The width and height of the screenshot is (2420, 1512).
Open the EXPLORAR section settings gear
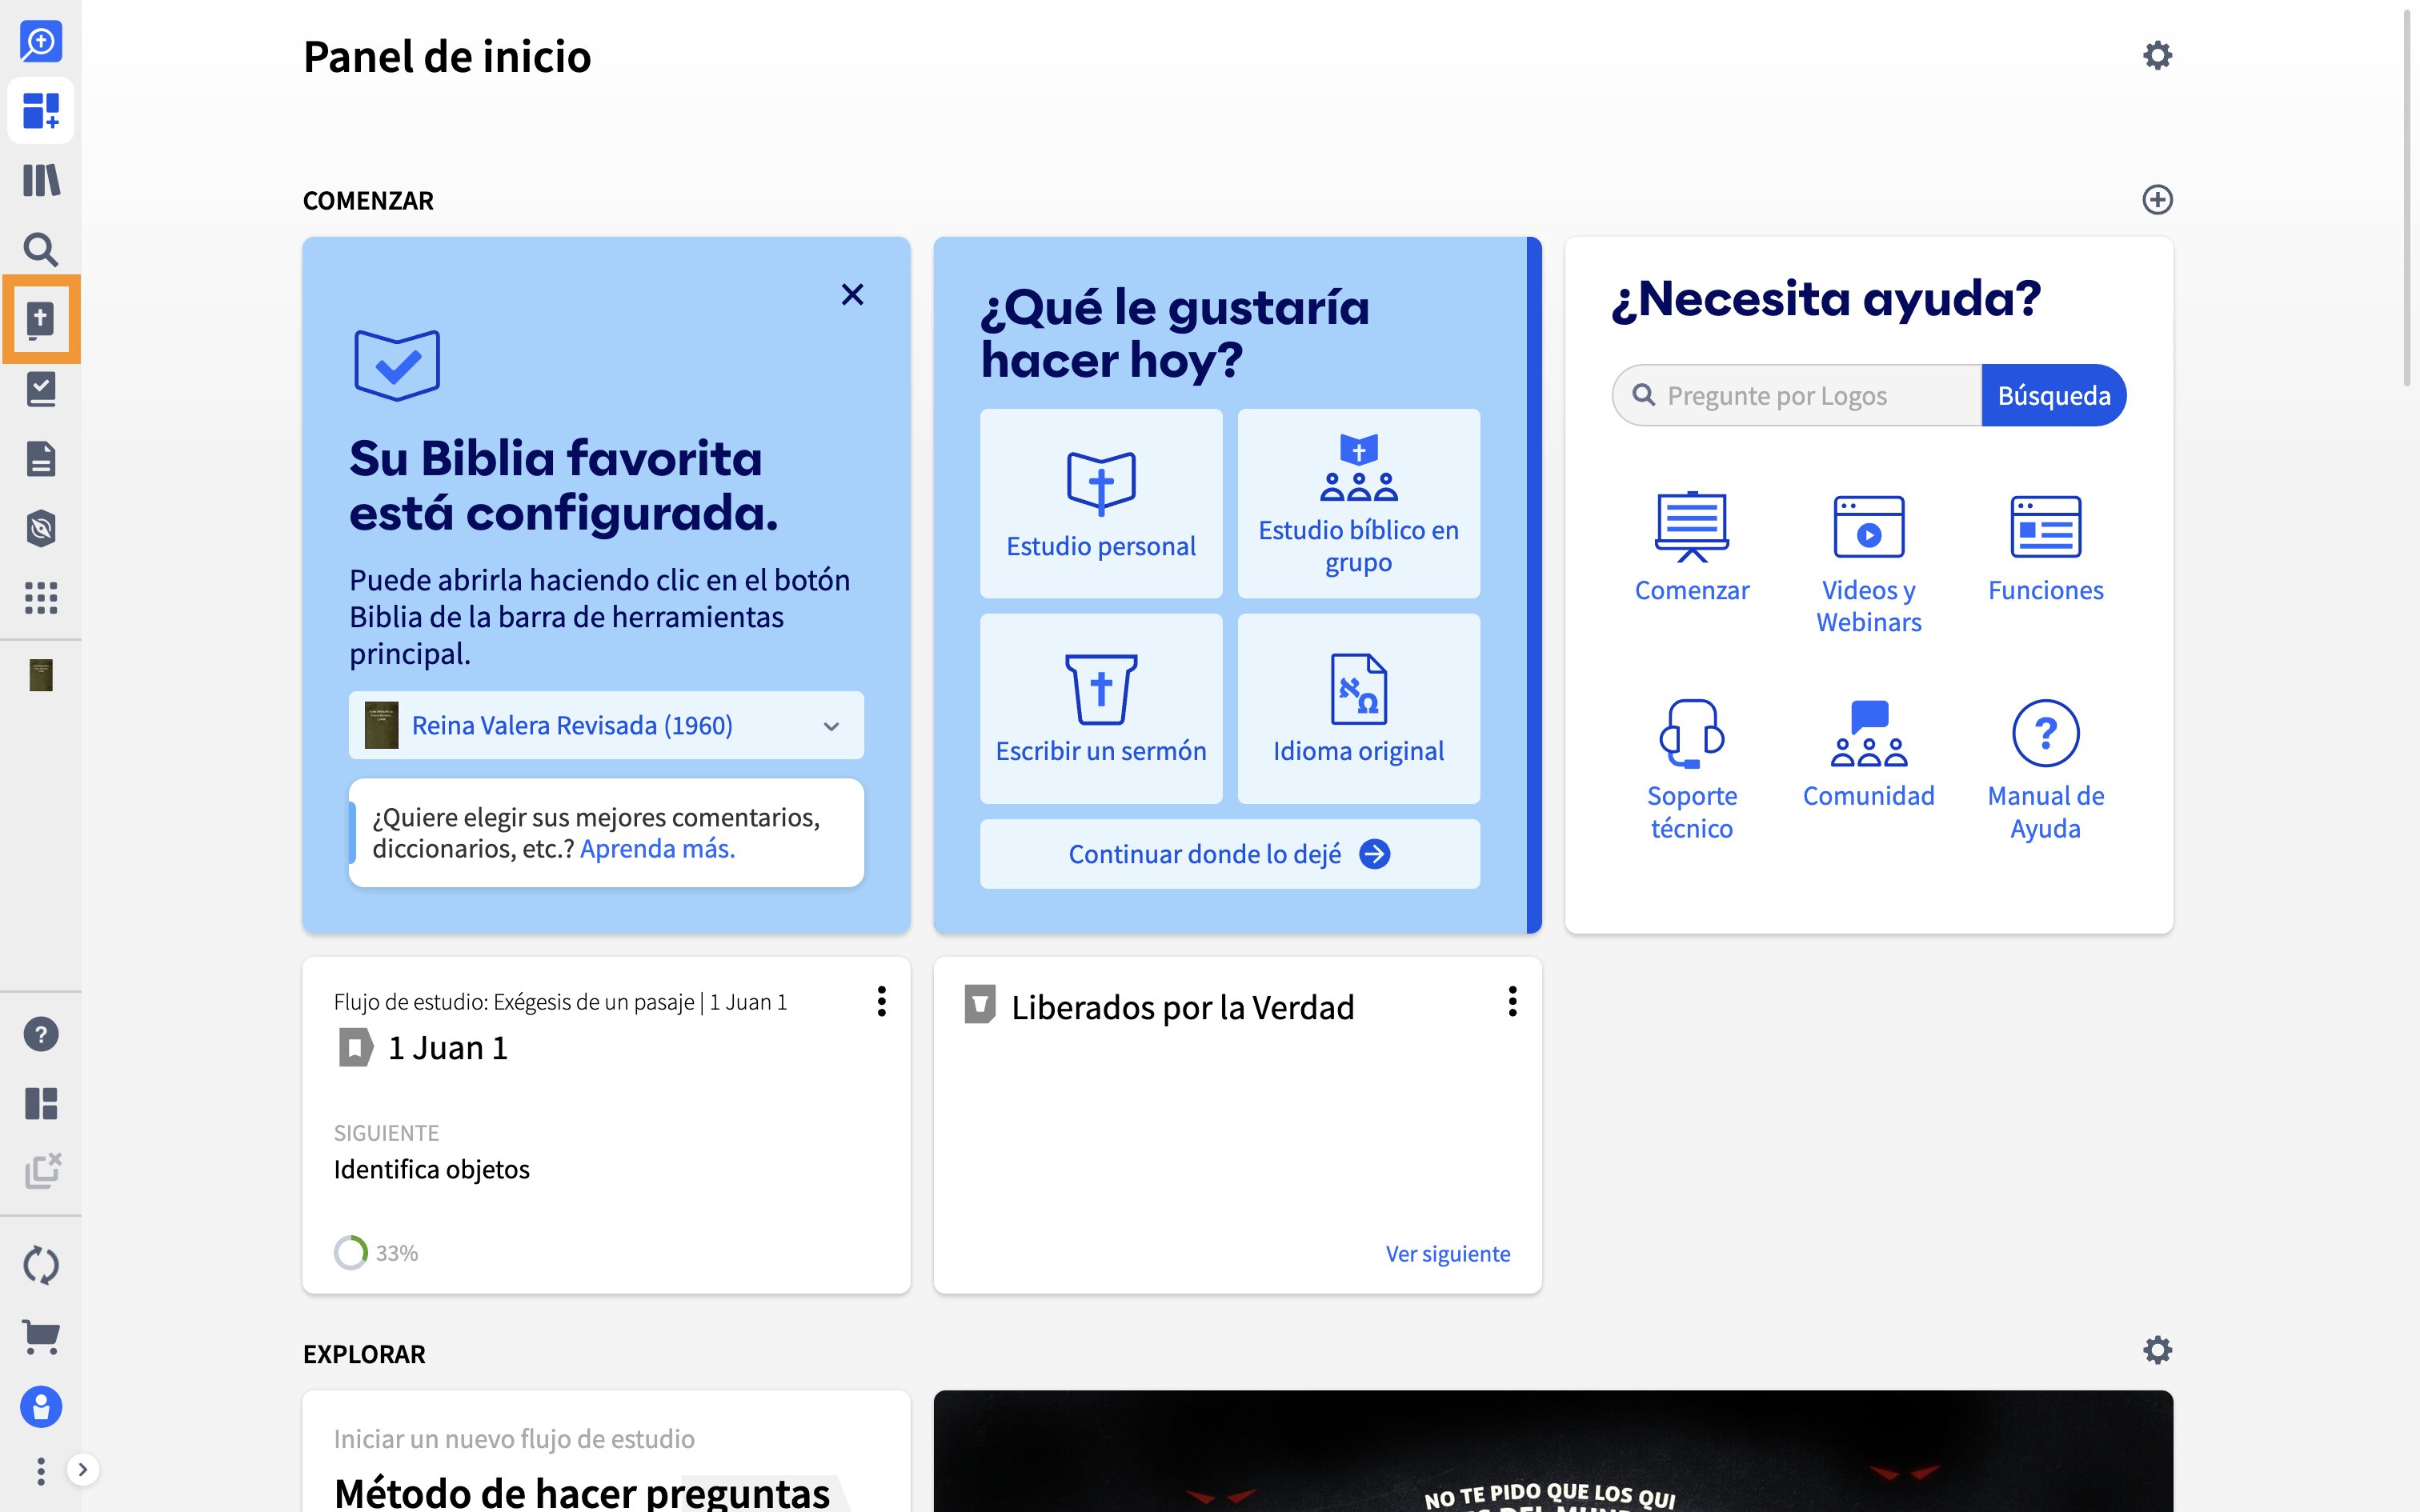point(2157,1350)
